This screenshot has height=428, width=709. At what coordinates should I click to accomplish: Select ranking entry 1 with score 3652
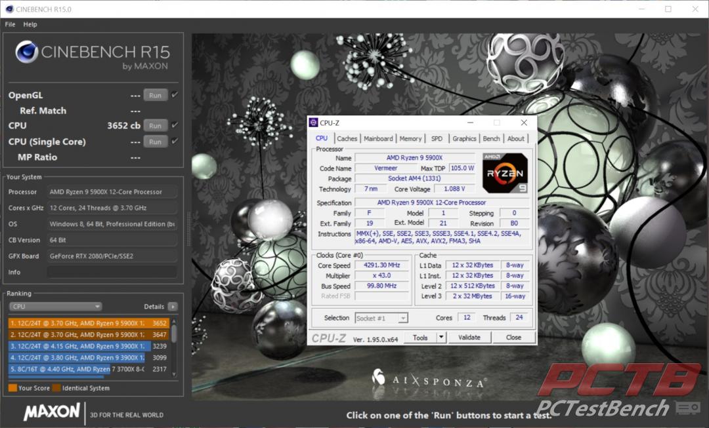88,323
